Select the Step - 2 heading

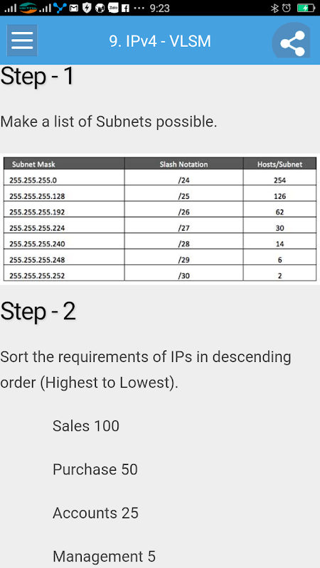click(38, 311)
